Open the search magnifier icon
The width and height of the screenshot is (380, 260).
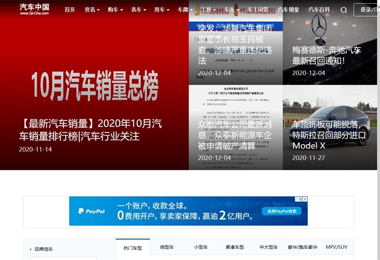coord(344,10)
